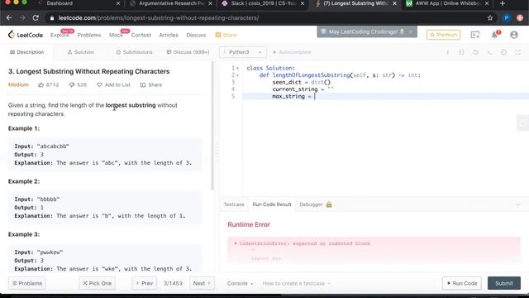Viewport: 529px width, 298px height.
Task: Submit the solution with Submit button
Action: click(x=504, y=283)
